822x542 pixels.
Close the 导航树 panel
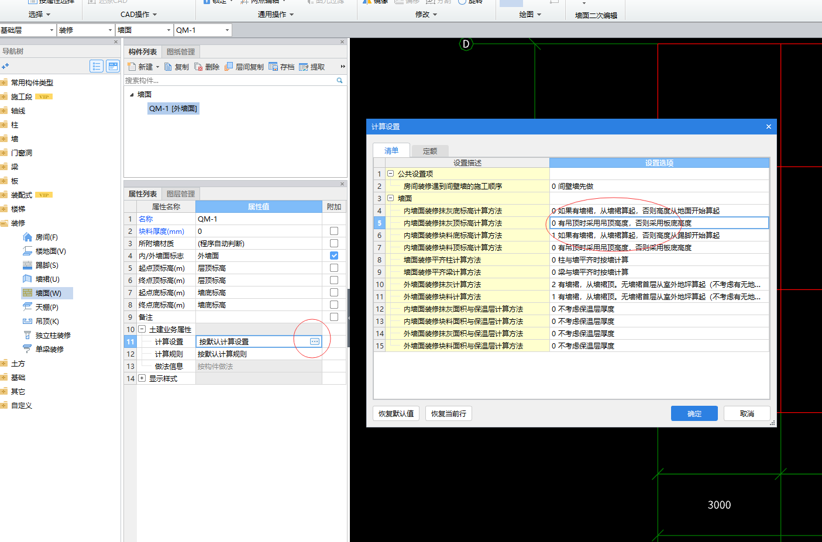coord(116,42)
